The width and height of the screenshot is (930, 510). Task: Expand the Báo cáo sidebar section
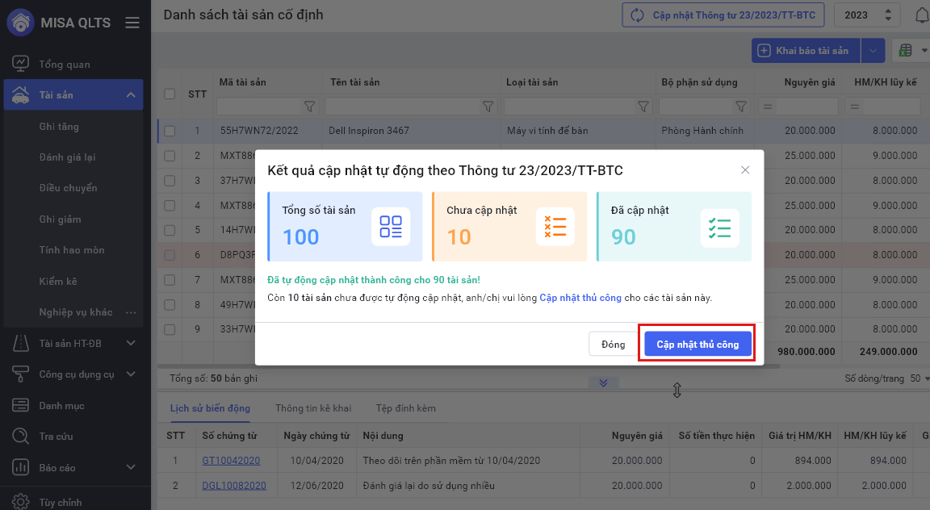[x=131, y=467]
